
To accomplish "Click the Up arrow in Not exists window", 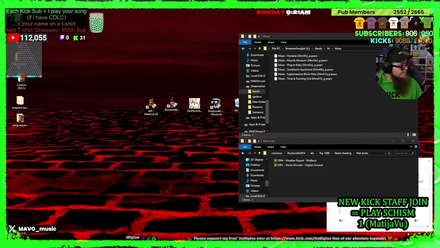I will [259, 153].
